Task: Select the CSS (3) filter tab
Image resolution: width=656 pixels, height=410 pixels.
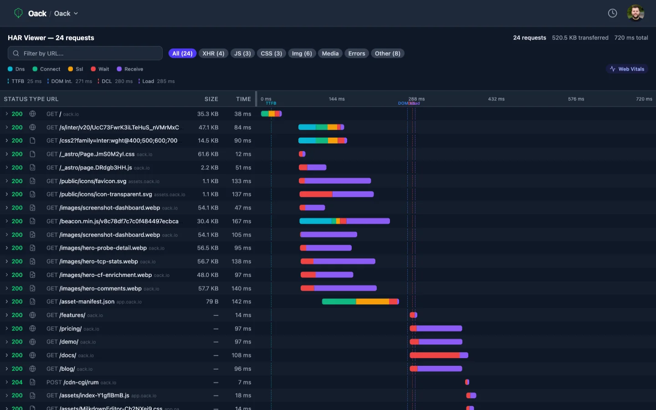Action: [x=271, y=53]
